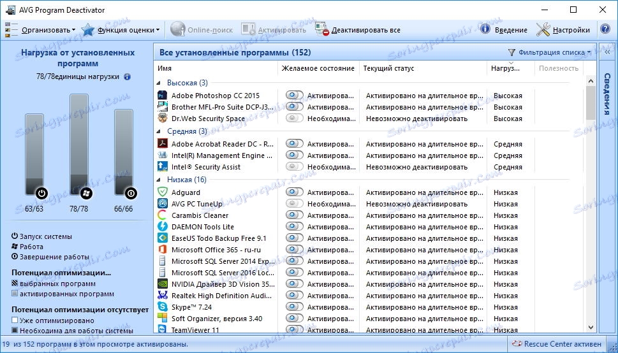Click the Microsoft Office 365 icon

(x=163, y=249)
